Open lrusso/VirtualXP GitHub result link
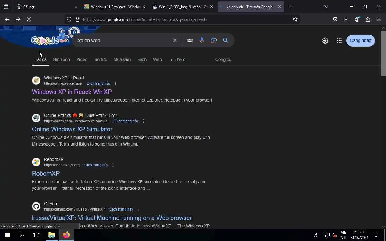Image resolution: width=386 pixels, height=241 pixels. [112, 218]
